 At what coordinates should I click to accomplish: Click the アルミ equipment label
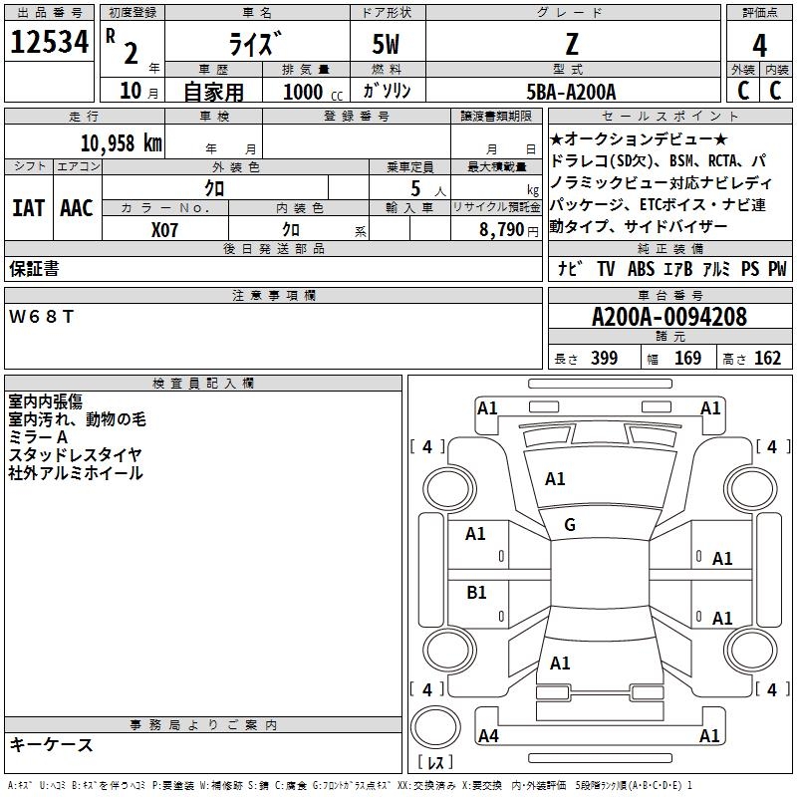716,268
